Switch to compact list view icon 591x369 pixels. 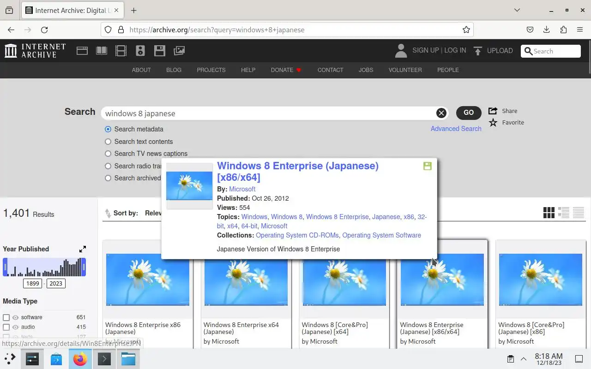579,213
